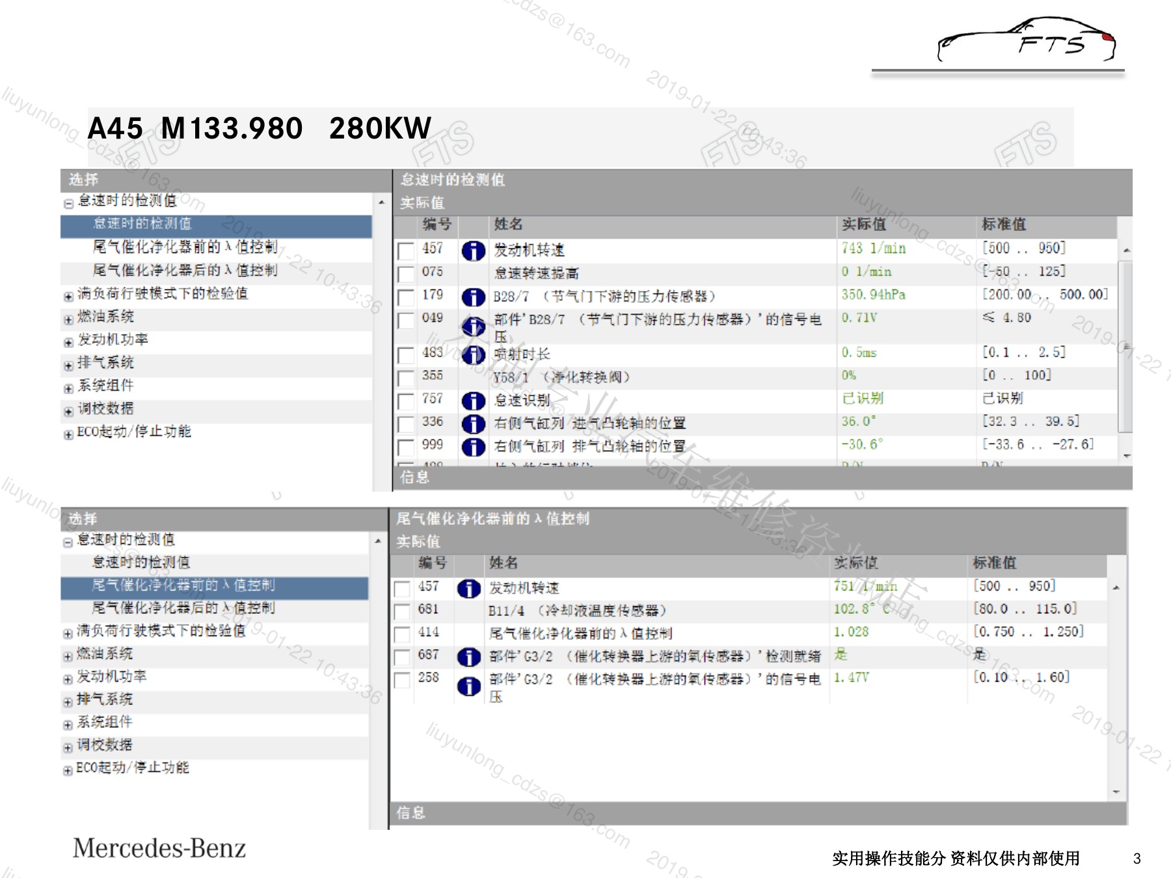This screenshot has height=878, width=1171.
Task: Tick checkbox for row 075 怠速转速提高
Action: coord(405,274)
